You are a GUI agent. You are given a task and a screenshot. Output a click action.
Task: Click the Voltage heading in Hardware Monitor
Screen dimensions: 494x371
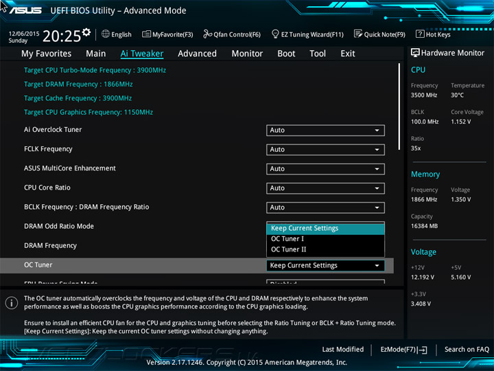[423, 252]
